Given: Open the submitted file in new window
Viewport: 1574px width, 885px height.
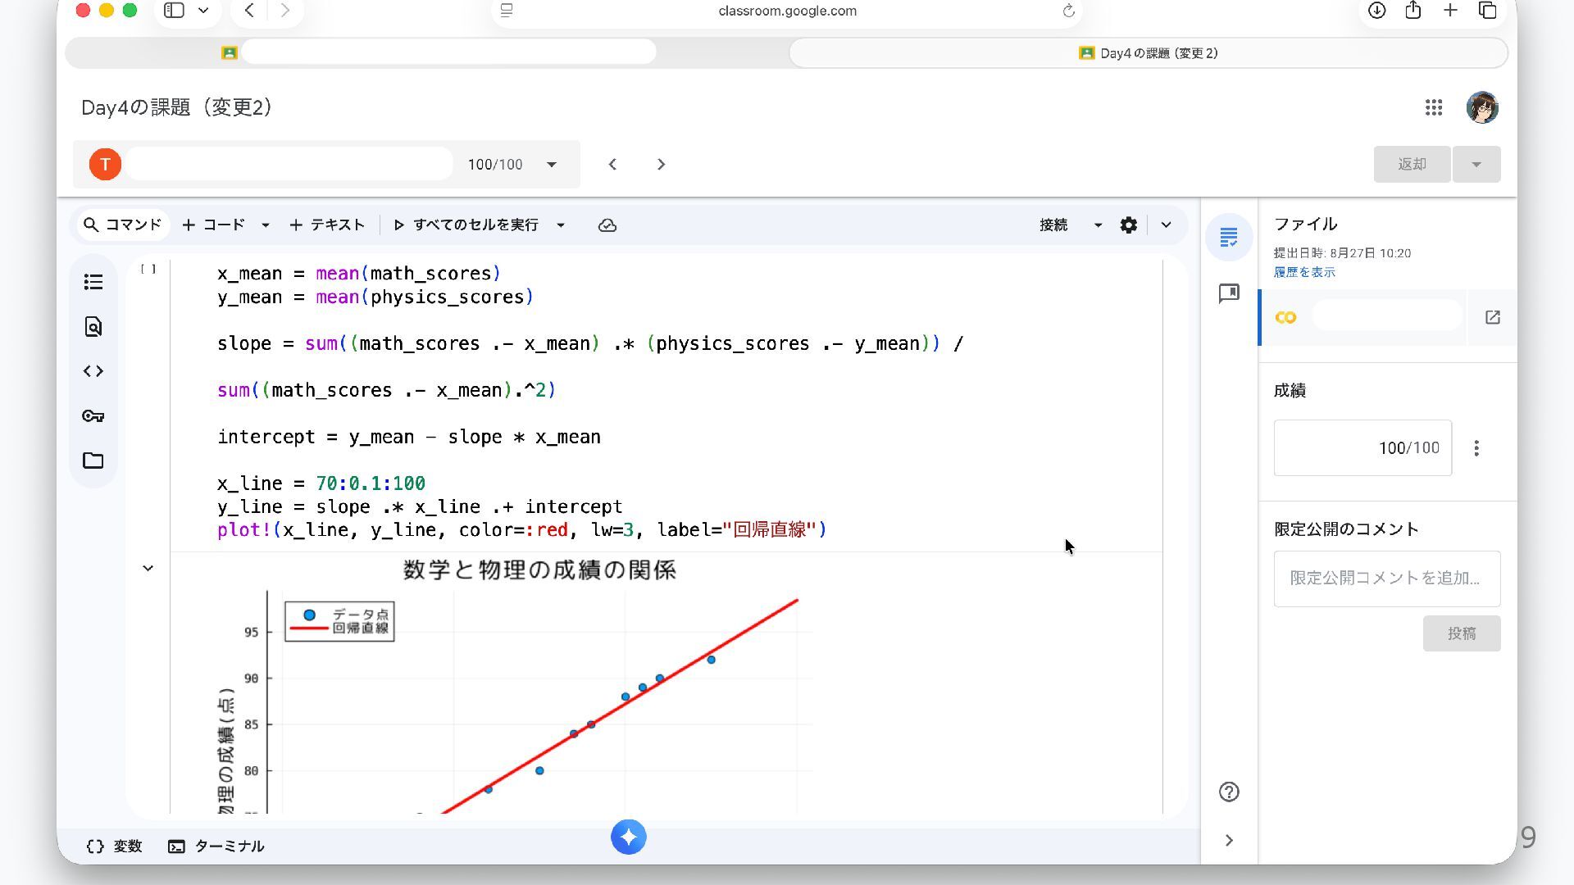Looking at the screenshot, I should click(x=1492, y=317).
